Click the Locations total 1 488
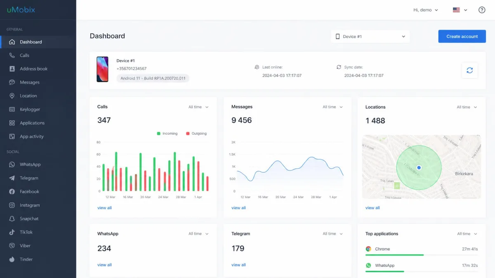Image resolution: width=495 pixels, height=278 pixels. pos(375,121)
